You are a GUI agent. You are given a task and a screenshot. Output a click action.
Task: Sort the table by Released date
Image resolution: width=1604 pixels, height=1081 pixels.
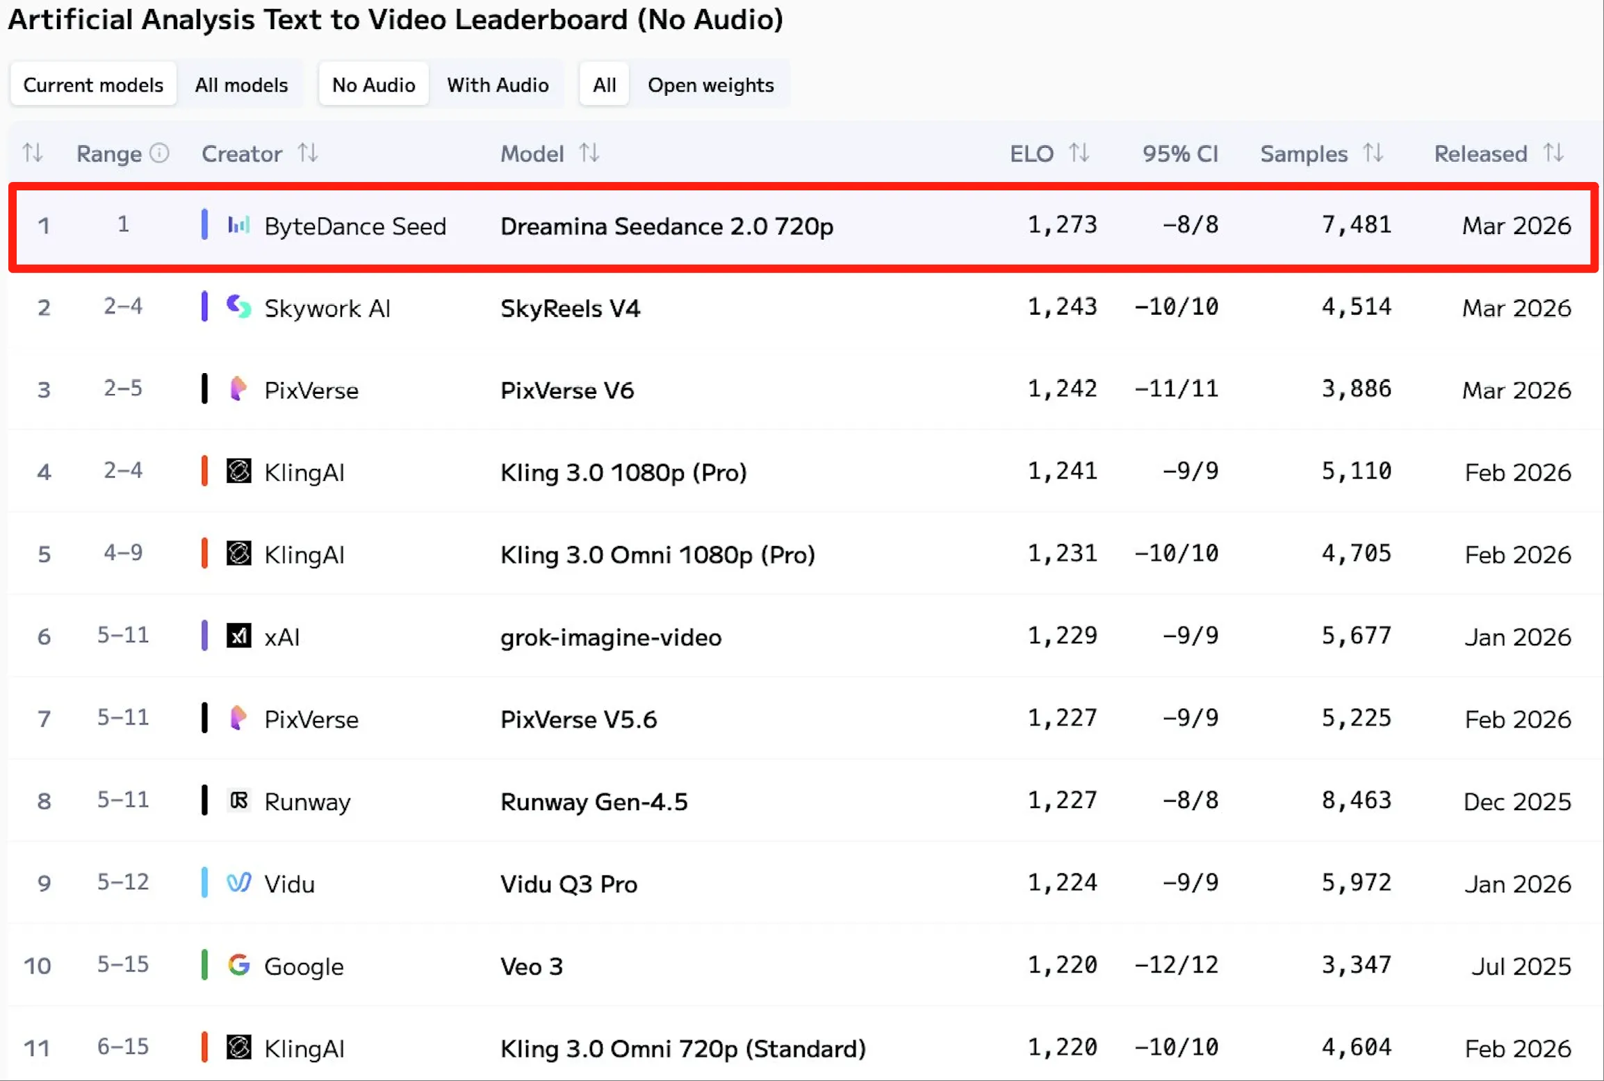pos(1553,153)
